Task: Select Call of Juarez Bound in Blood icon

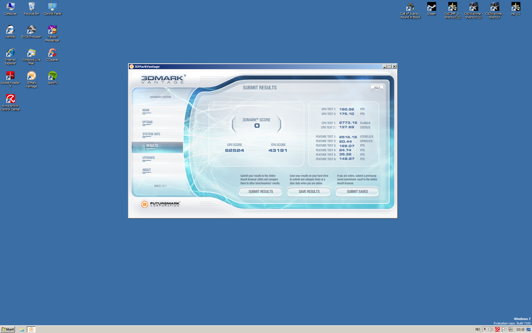Action: tap(410, 11)
